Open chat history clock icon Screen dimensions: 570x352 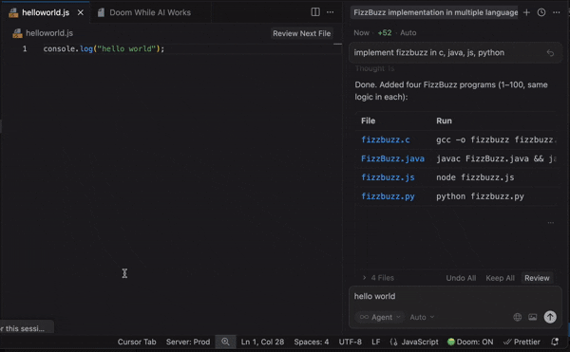pyautogui.click(x=541, y=12)
